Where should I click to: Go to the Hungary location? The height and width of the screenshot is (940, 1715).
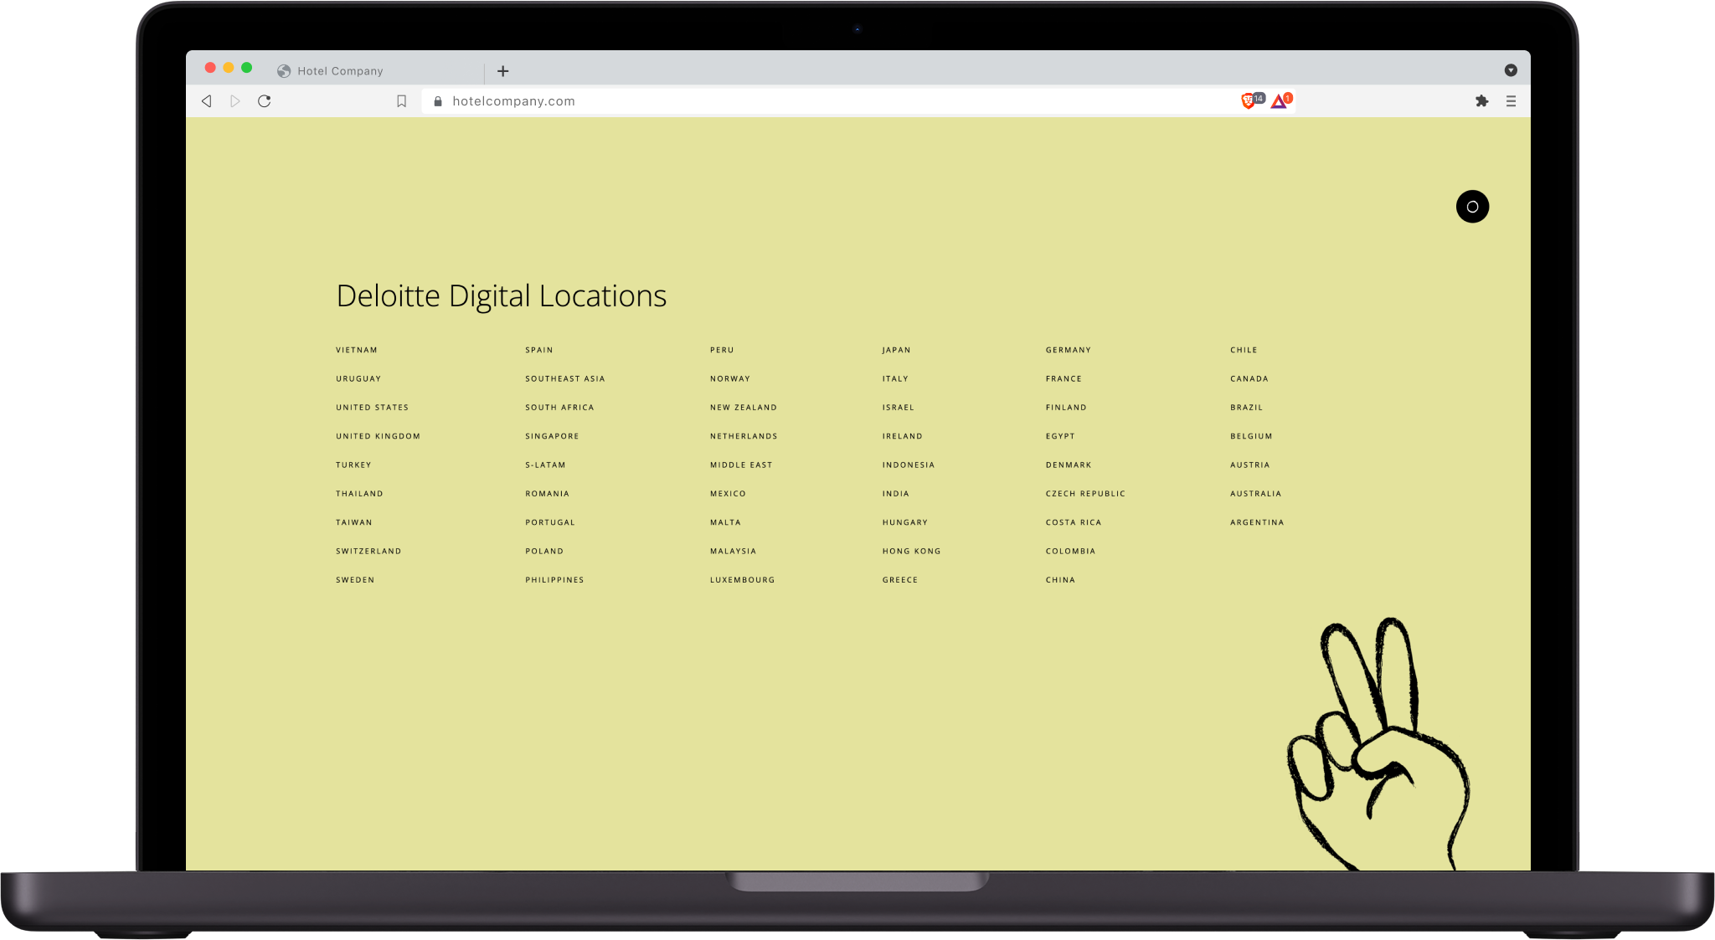tap(904, 522)
